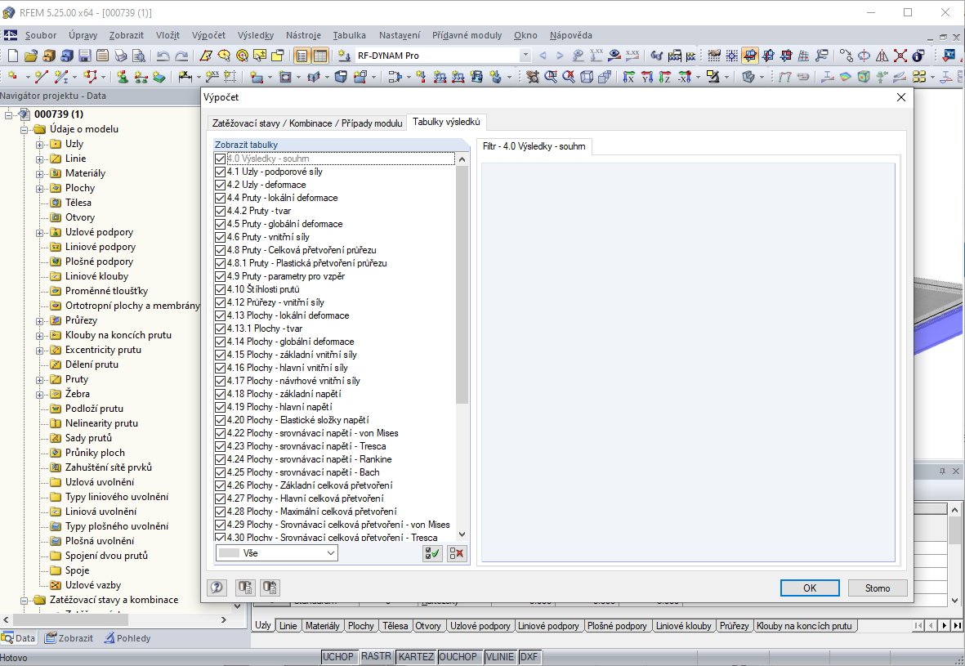Viewport: 965px width, 666px height.
Task: Click the new line tool icon
Action: click(x=41, y=77)
